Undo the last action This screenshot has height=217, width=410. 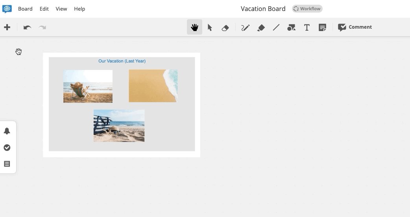[27, 27]
